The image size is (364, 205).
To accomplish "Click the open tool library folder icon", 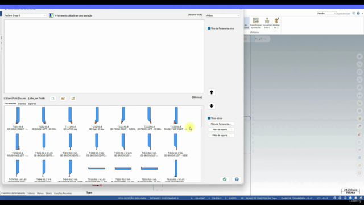I will click(63, 99).
